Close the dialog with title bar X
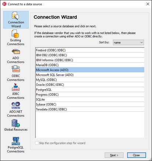The width and height of the screenshot is (152, 161). pos(148,4)
